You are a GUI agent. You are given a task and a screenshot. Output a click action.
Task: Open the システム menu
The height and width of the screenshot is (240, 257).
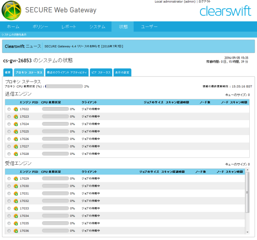(x=97, y=27)
